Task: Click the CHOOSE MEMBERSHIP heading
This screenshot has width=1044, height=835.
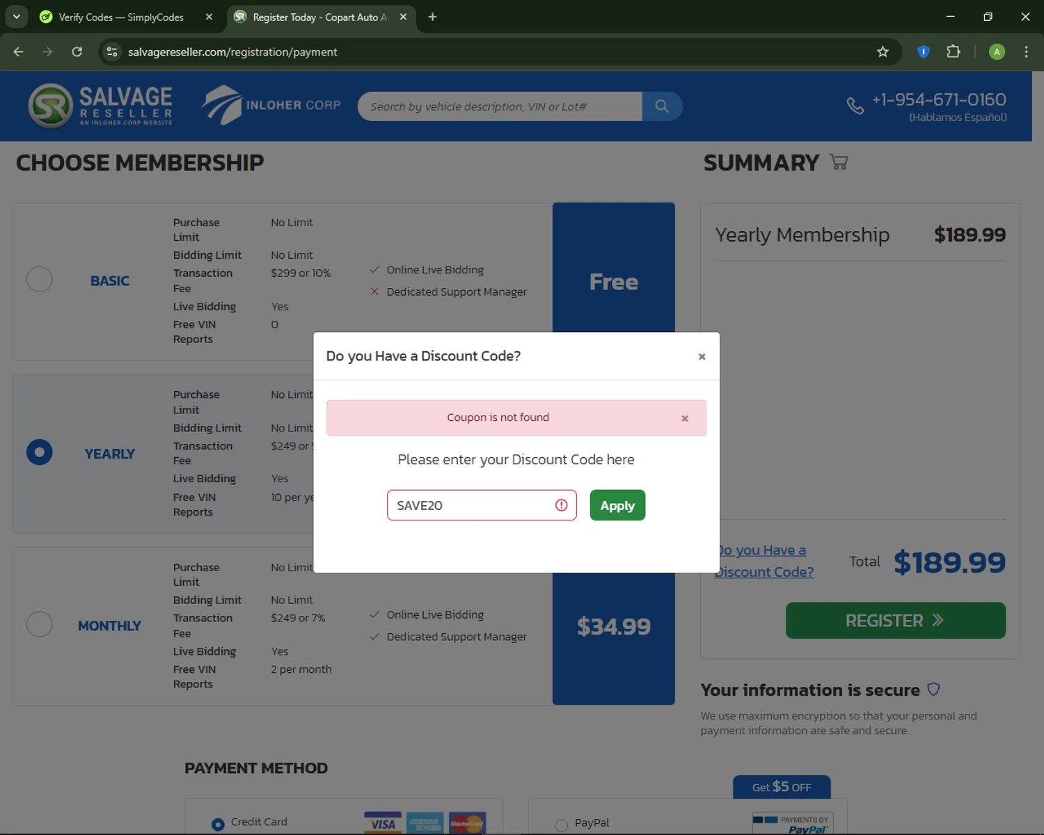Action: pyautogui.click(x=140, y=163)
